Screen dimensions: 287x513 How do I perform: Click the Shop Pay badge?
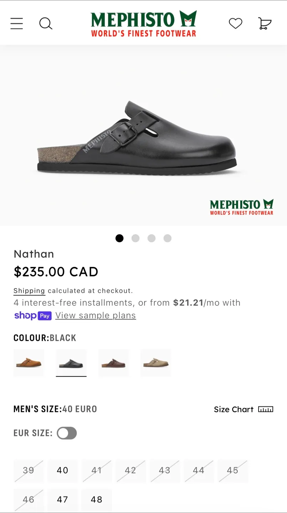tap(33, 316)
